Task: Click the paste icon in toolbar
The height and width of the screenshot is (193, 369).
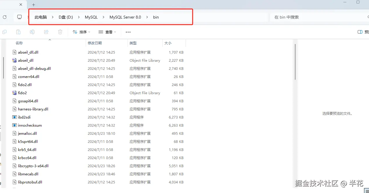Action: click(18, 32)
